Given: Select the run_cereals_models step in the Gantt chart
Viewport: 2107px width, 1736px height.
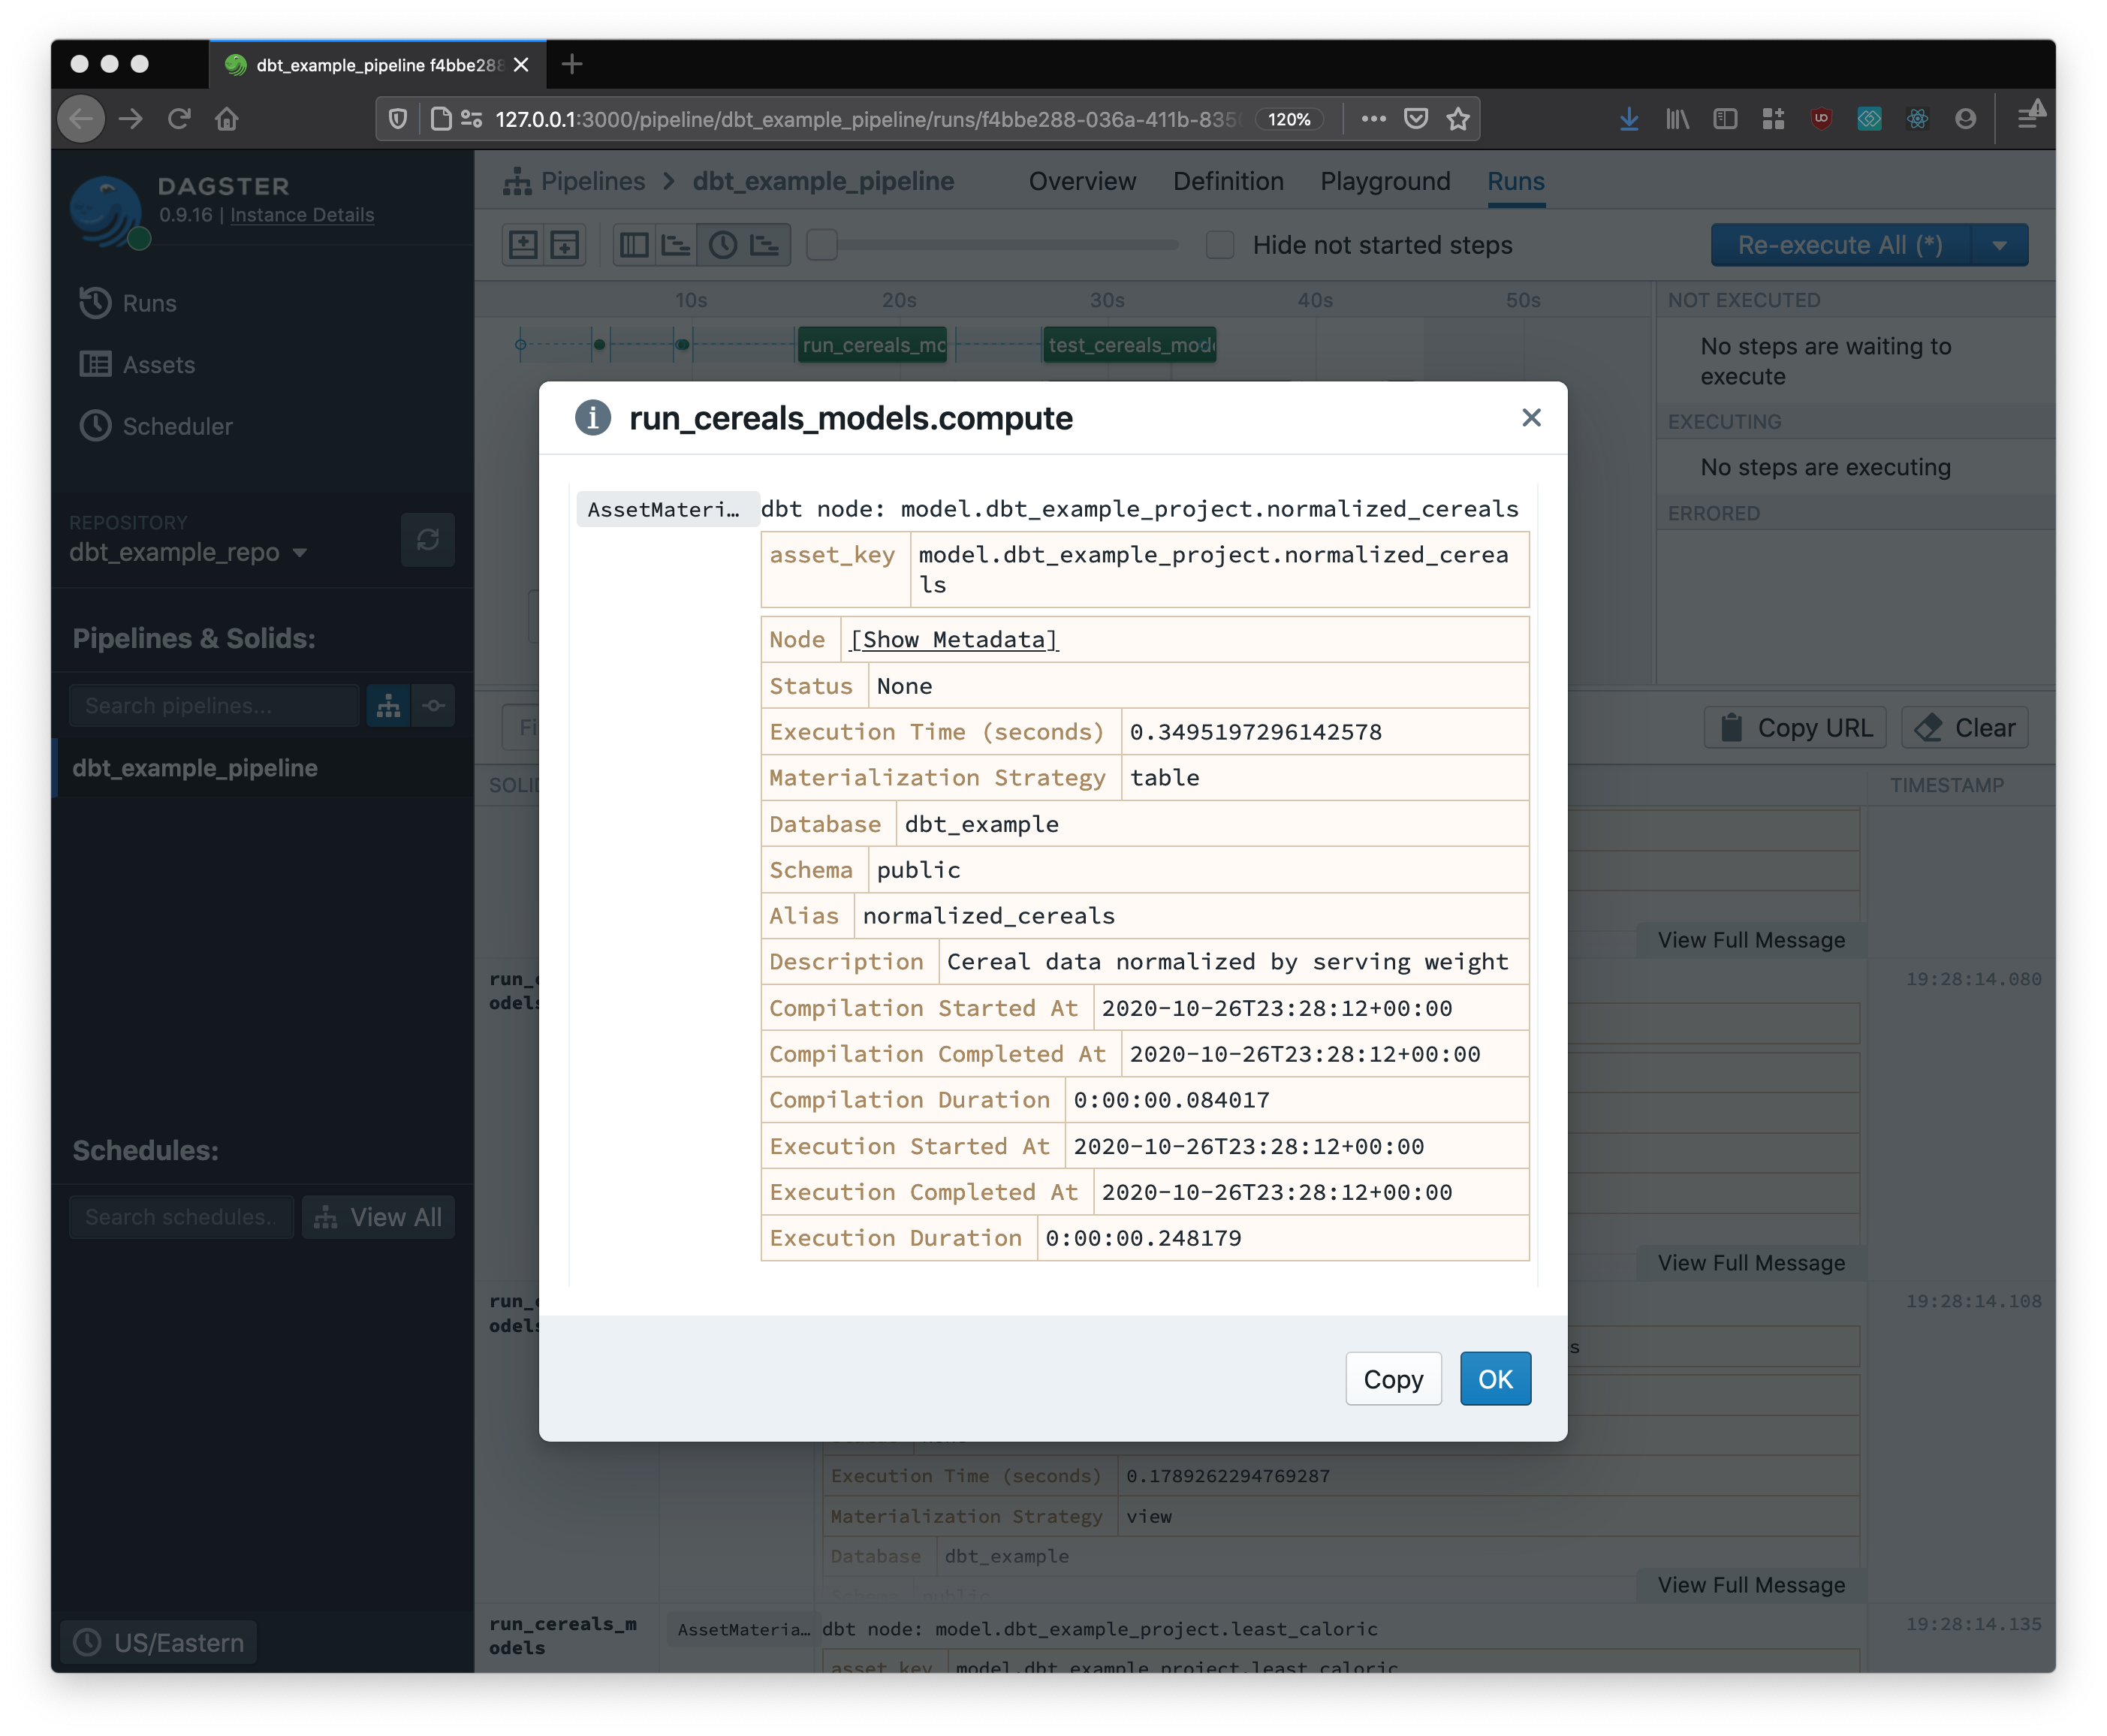Looking at the screenshot, I should [x=873, y=345].
